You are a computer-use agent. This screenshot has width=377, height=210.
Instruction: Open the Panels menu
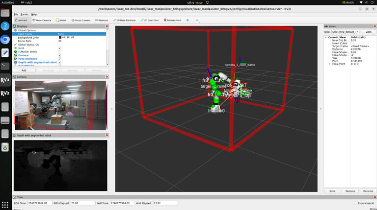click(25, 14)
